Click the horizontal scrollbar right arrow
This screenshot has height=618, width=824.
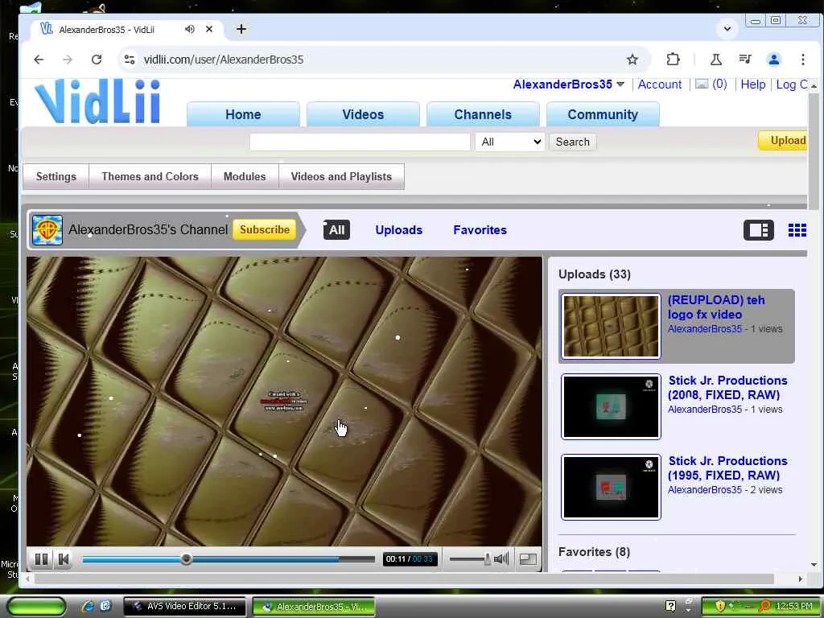coord(800,579)
